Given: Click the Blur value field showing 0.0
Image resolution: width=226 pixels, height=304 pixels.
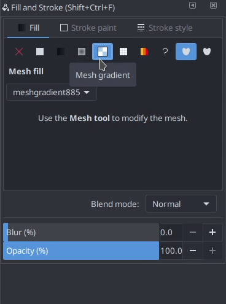Looking at the screenshot, I should click(x=171, y=232).
